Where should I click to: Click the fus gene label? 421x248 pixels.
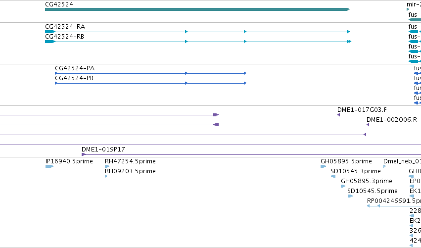tap(413, 15)
